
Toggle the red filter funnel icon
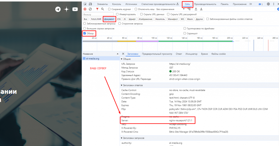[x=97, y=9]
